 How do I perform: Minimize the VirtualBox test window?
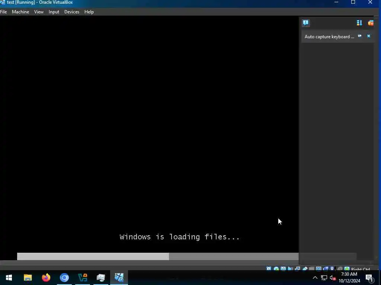336,3
